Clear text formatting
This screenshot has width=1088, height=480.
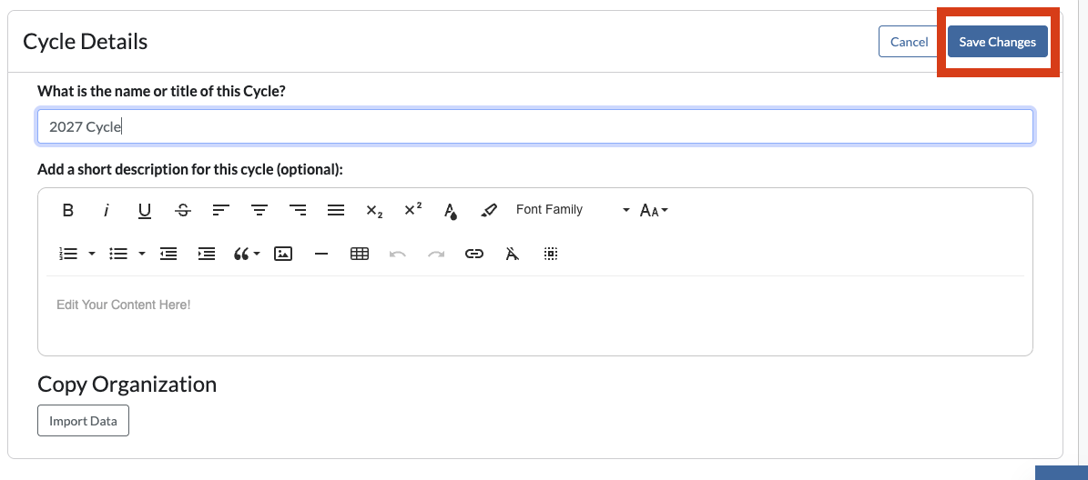[512, 255]
